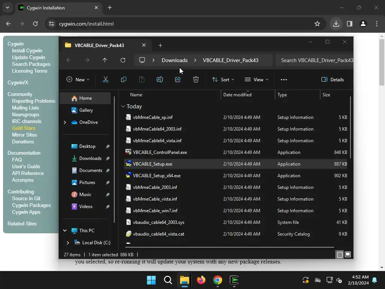Click the Copy icon in Explorer toolbar
The width and height of the screenshot is (385, 289).
[123, 80]
